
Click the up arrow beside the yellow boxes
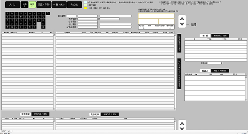coord(182,19)
